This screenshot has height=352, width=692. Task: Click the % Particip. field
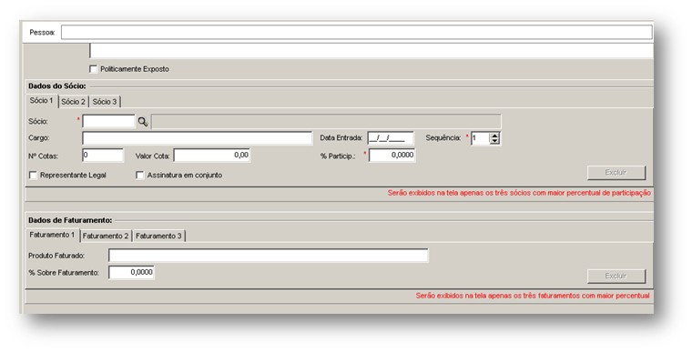pos(392,156)
